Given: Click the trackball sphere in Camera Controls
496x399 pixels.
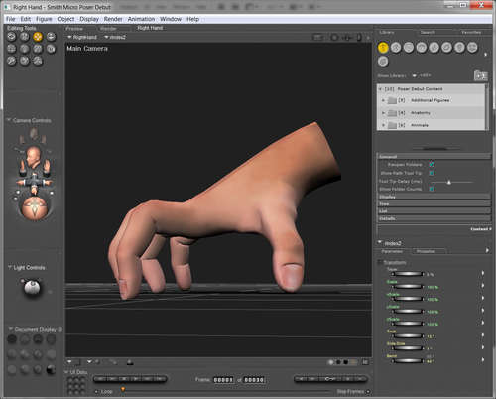Looking at the screenshot, I should tap(35, 208).
